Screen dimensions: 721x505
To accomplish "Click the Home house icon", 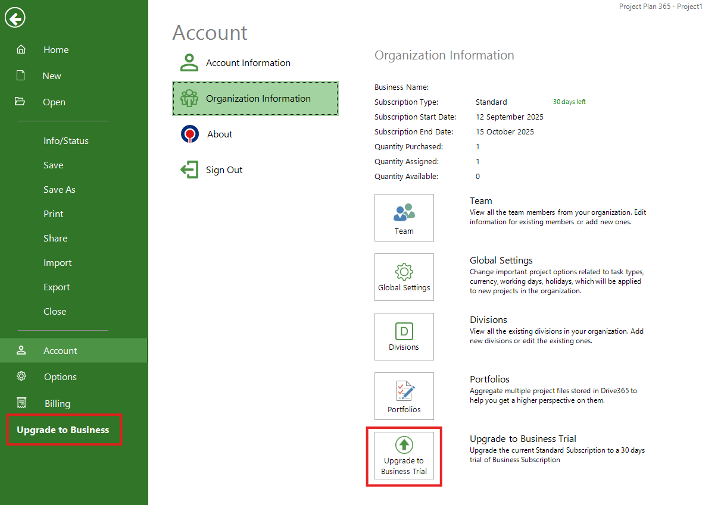I will click(21, 49).
